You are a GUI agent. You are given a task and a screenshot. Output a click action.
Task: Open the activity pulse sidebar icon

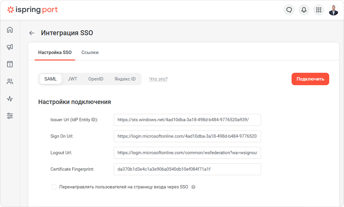pyautogui.click(x=10, y=98)
